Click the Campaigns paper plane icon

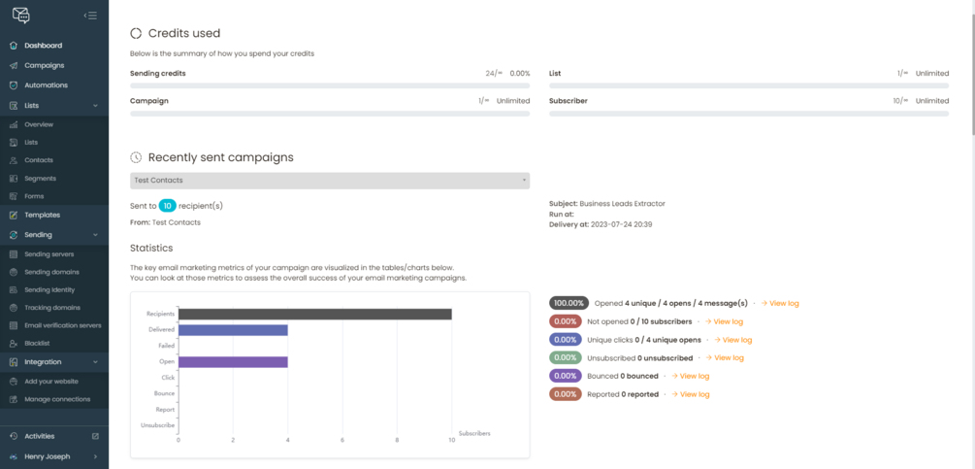[x=14, y=66]
